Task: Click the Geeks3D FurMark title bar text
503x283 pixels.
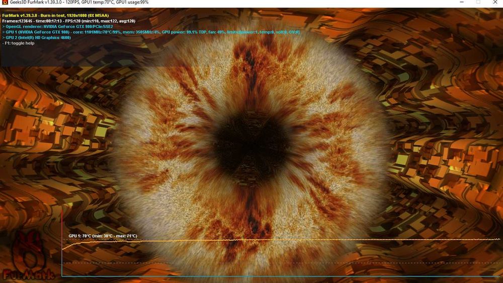Action: [x=79, y=3]
